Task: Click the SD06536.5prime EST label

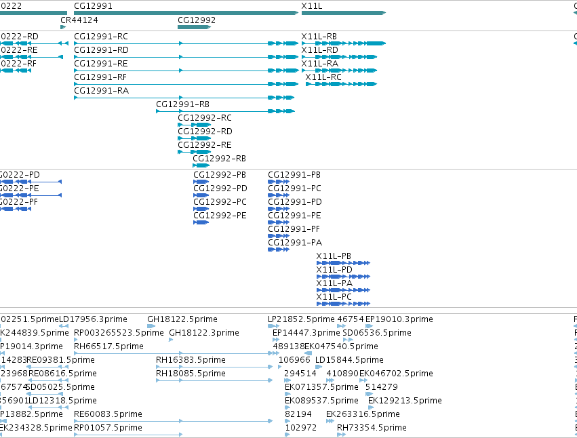Action: point(377,333)
